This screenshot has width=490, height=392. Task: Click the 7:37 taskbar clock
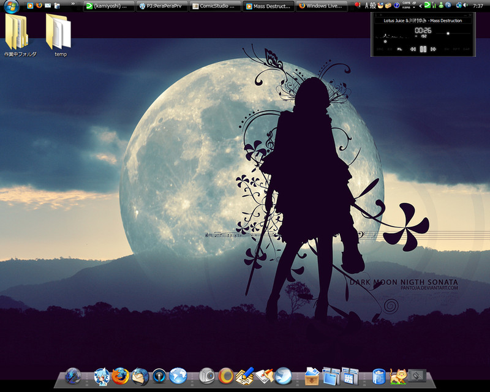478,6
